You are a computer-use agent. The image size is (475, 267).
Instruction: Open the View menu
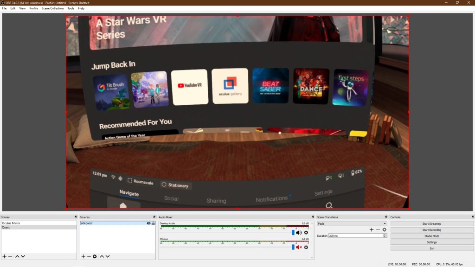[22, 8]
